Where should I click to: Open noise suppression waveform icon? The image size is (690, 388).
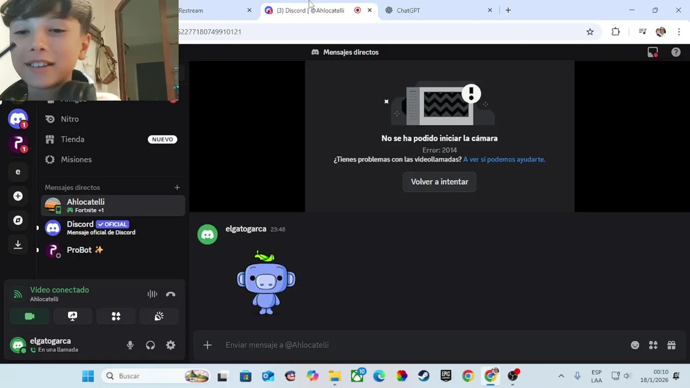click(152, 294)
